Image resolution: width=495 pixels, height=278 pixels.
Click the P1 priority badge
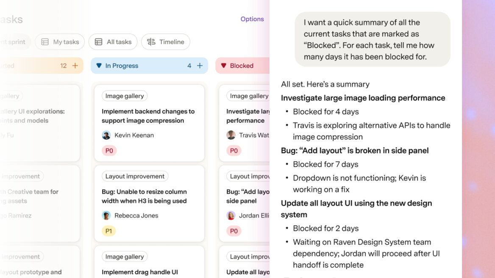point(108,231)
